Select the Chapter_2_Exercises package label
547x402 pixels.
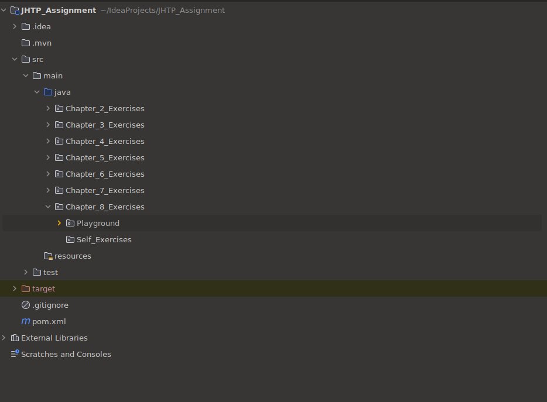click(105, 108)
